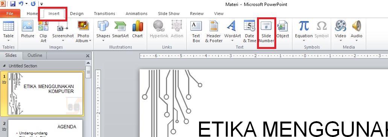Expand the Equation dropdown arrow

click(x=304, y=41)
